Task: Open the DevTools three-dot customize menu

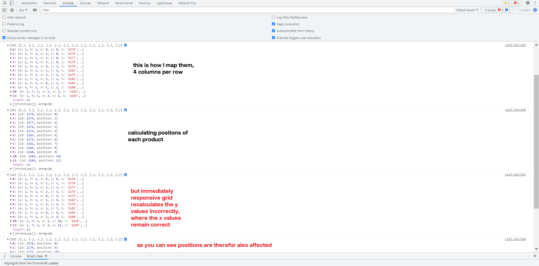Action: pos(535,3)
